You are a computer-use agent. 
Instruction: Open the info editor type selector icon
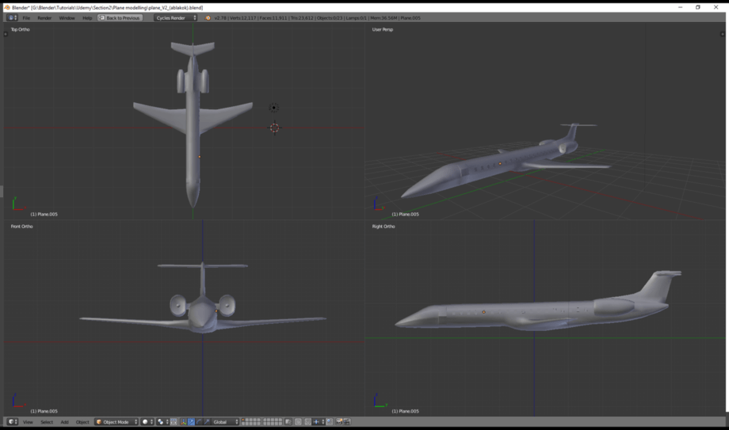click(12, 17)
